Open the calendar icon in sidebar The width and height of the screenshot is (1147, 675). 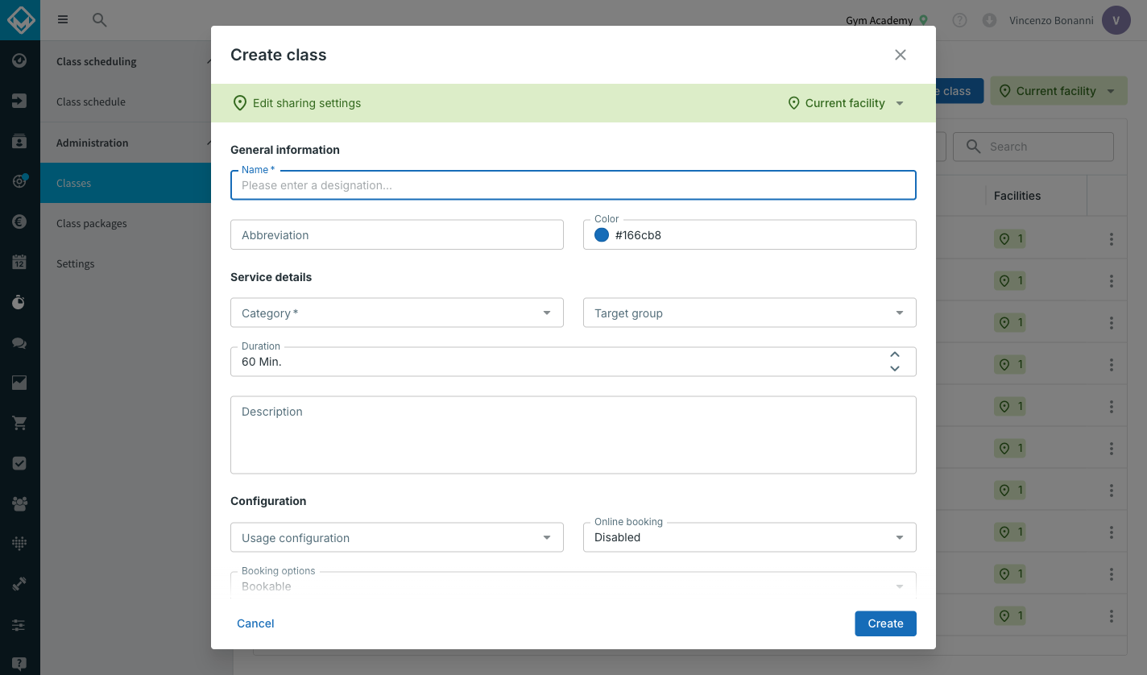pos(19,262)
